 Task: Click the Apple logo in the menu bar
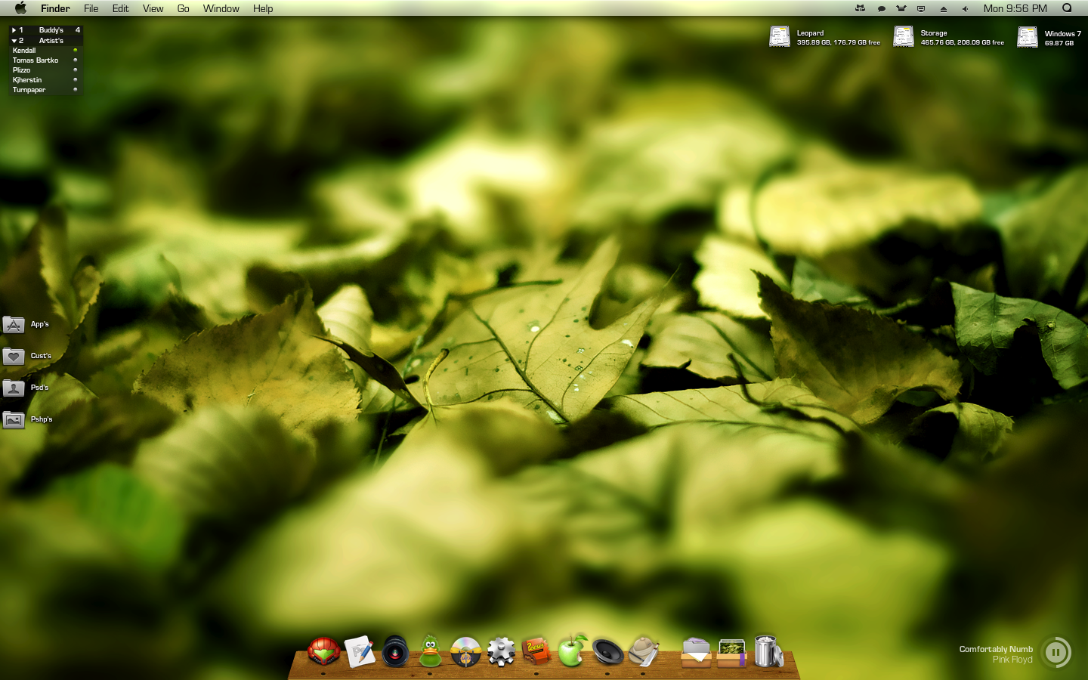coord(20,8)
